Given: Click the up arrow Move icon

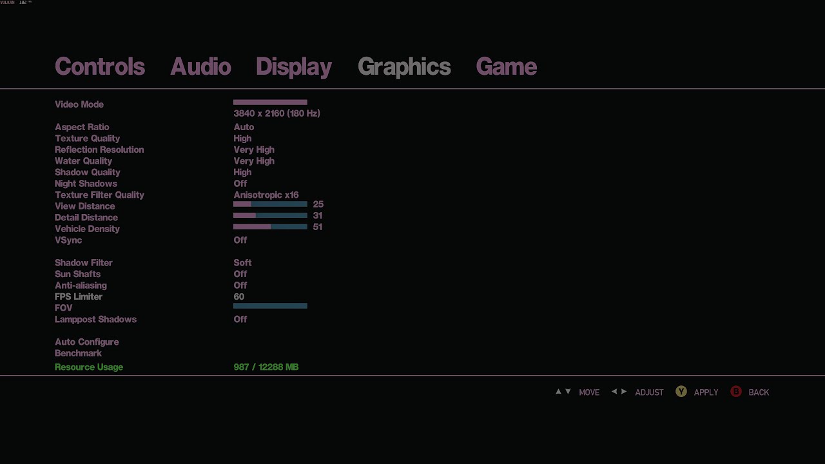Looking at the screenshot, I should tap(558, 392).
